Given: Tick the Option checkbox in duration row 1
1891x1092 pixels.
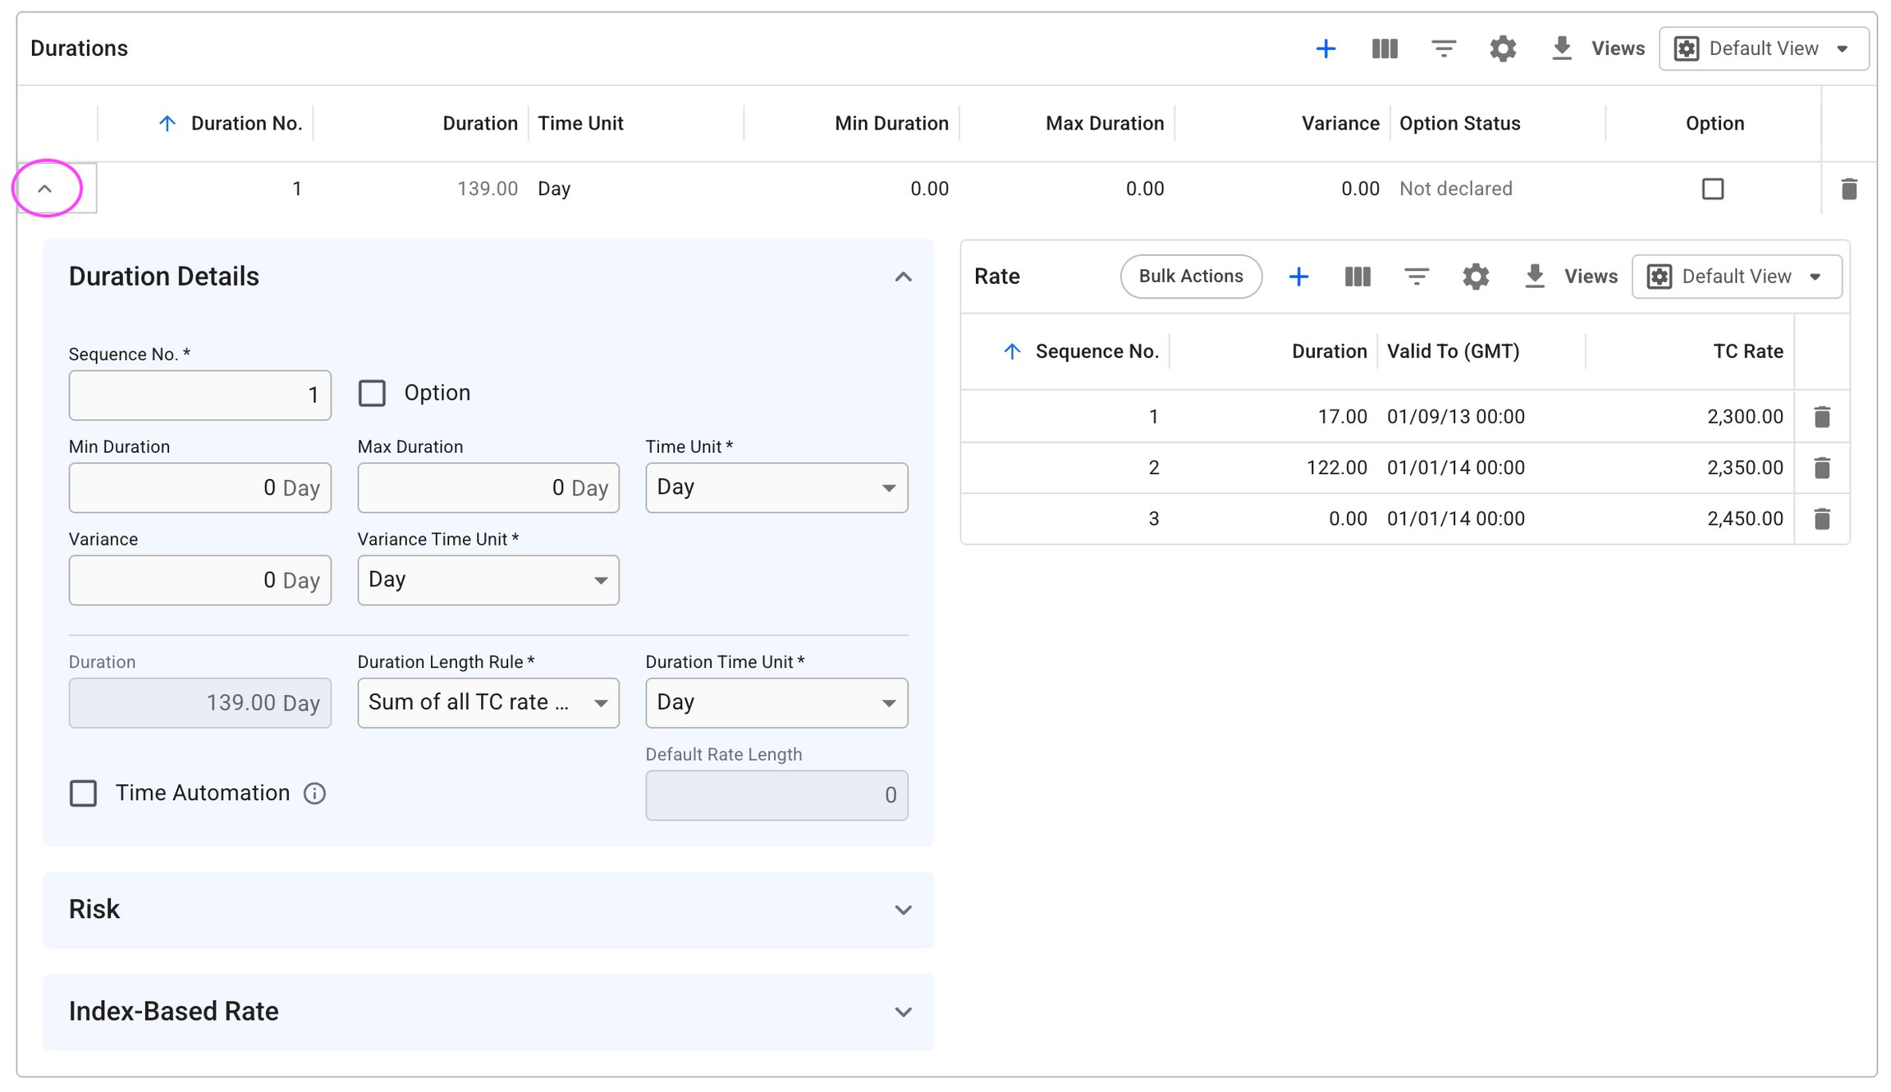Looking at the screenshot, I should point(1713,189).
